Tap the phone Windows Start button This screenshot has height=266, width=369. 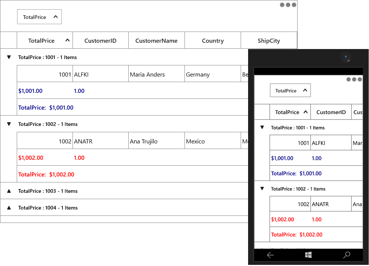(308, 255)
